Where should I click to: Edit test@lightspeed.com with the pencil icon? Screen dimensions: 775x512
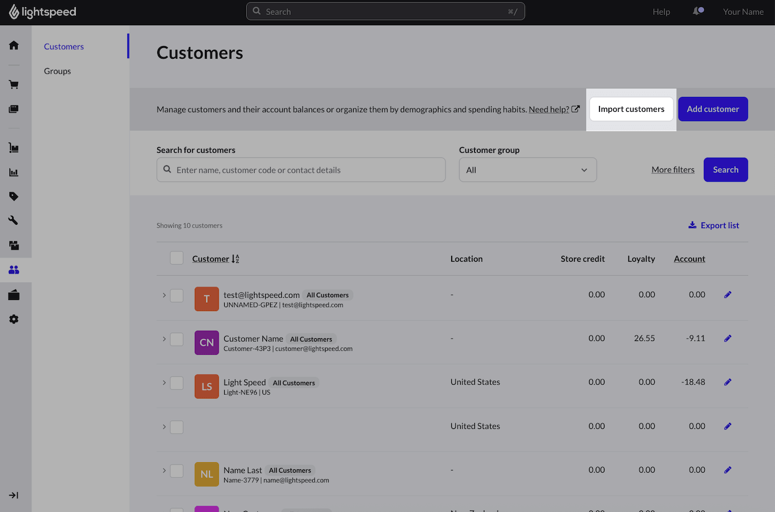click(728, 294)
